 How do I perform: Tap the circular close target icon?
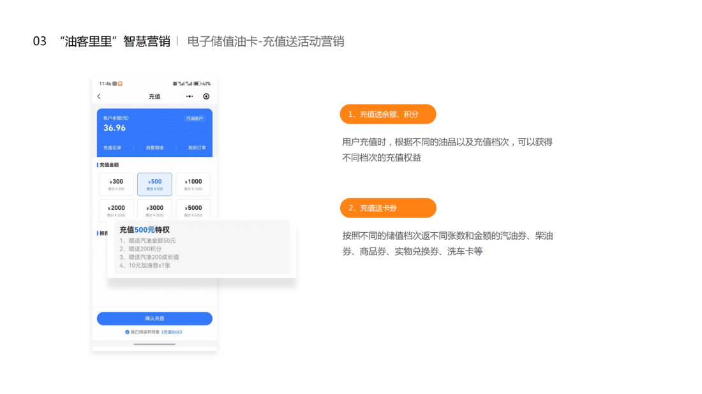tap(206, 96)
